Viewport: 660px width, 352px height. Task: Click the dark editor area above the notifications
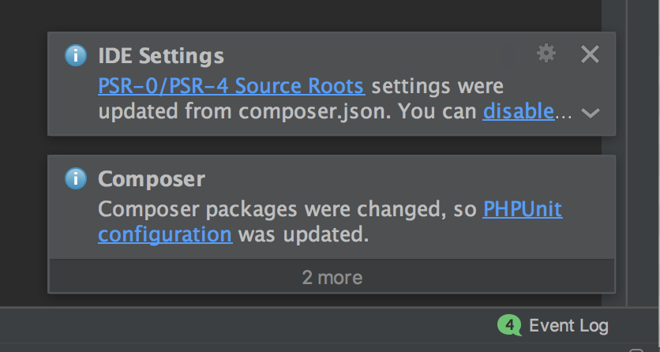click(316, 14)
